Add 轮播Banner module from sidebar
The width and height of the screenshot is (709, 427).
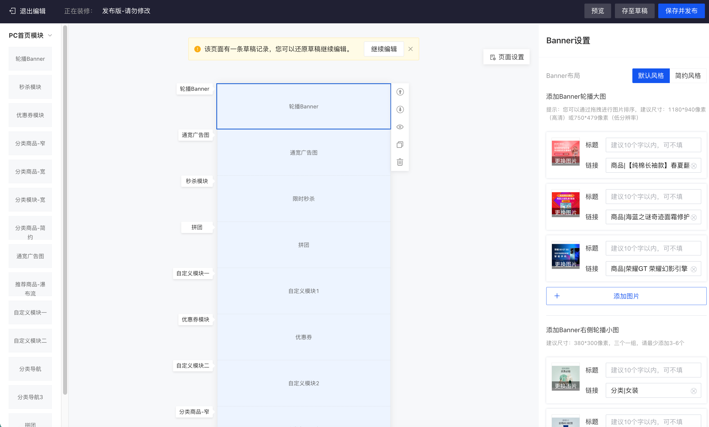pyautogui.click(x=30, y=59)
